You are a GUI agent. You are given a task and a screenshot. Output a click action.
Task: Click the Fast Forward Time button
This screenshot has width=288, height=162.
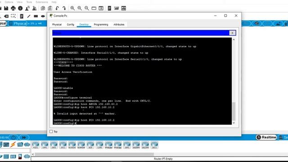pos(24,137)
